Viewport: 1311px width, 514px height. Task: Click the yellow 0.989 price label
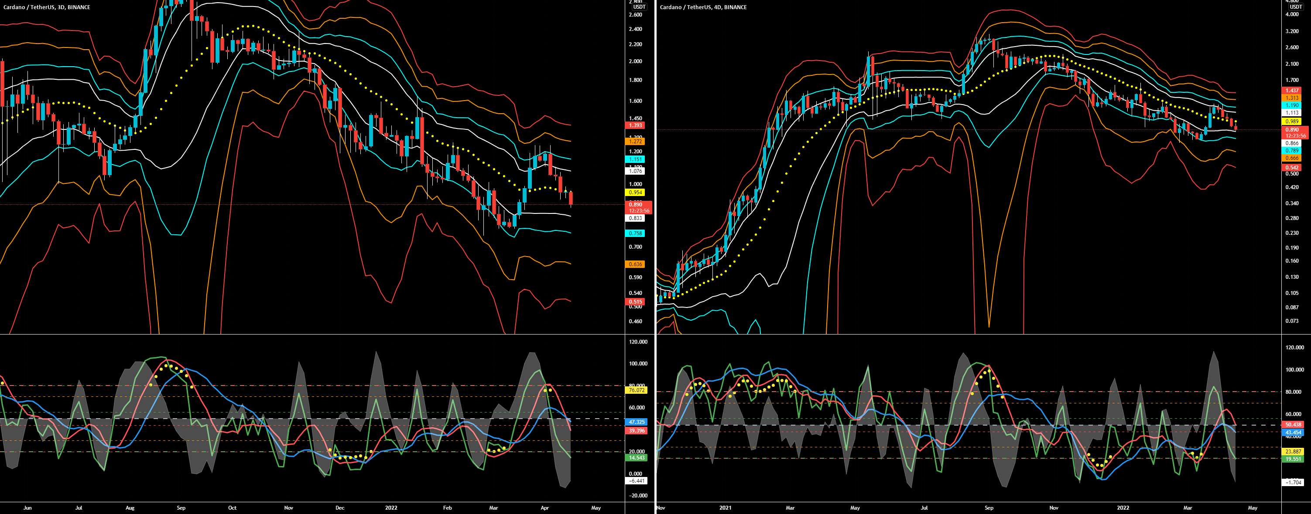tap(1292, 122)
